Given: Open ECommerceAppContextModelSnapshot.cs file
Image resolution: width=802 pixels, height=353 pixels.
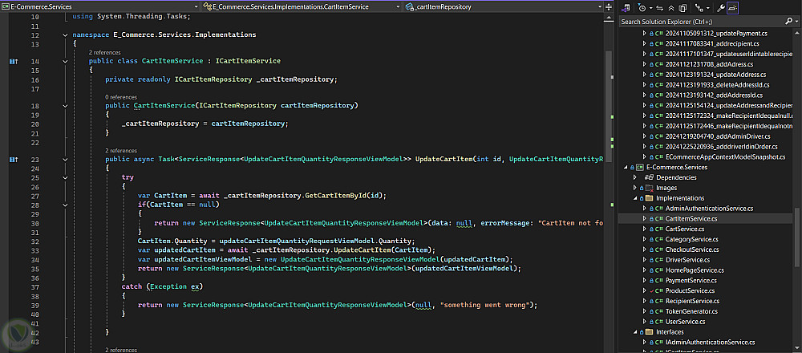Looking at the screenshot, I should pos(725,157).
